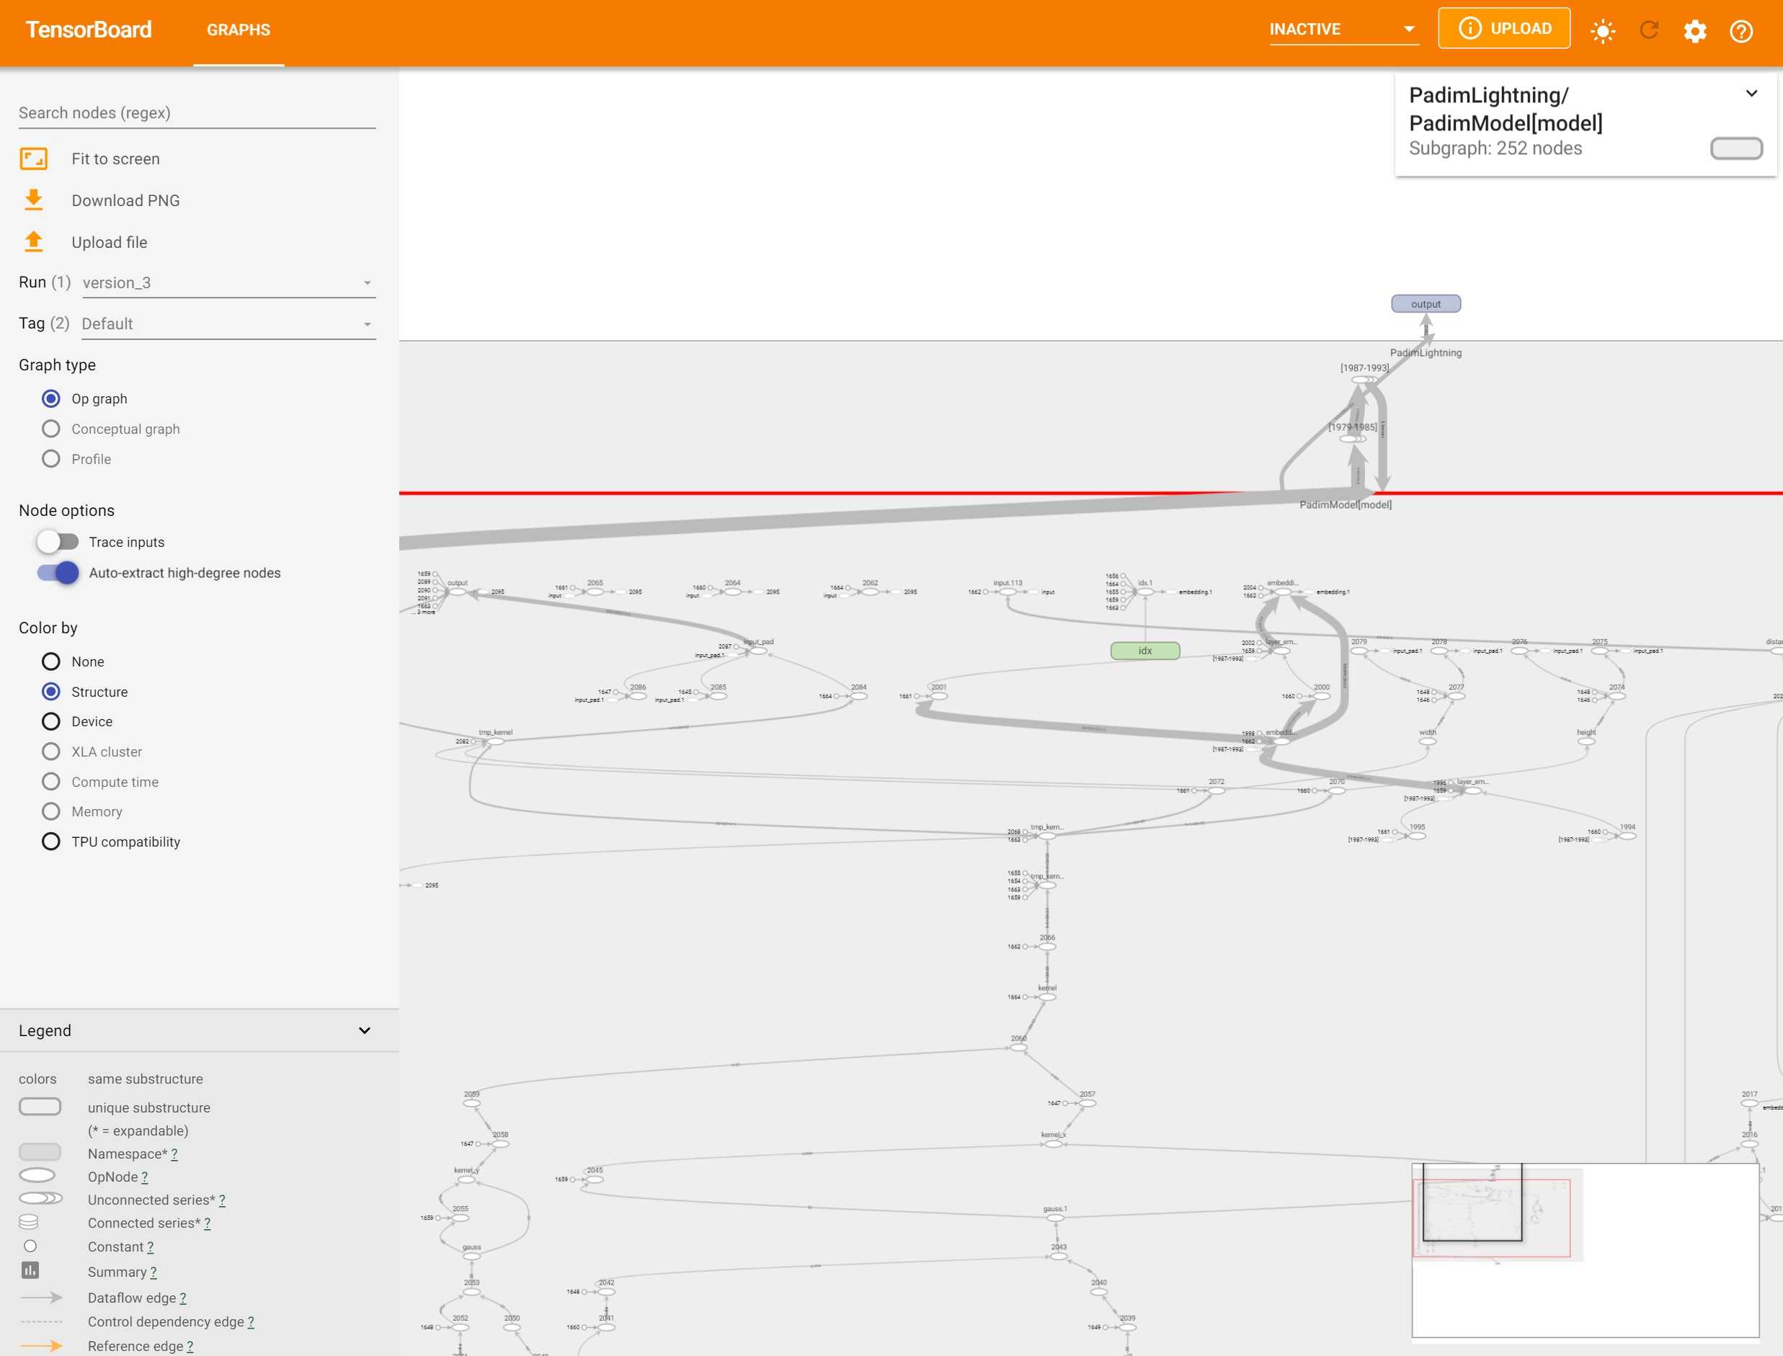The image size is (1783, 1356).
Task: Select the [1987-1993] series node
Action: coord(1364,380)
